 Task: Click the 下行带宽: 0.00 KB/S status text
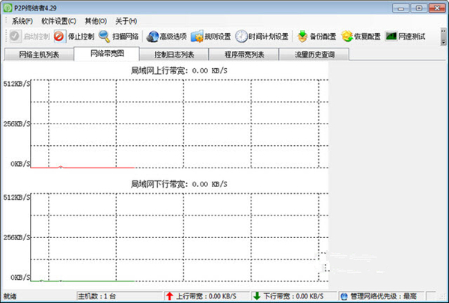click(293, 296)
